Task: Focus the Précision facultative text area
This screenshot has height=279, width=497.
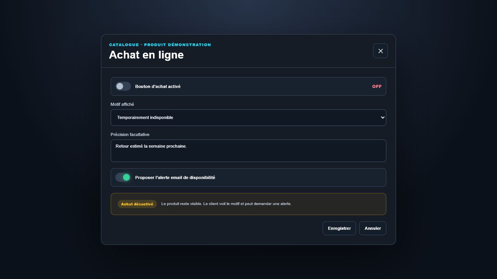Action: (248, 151)
